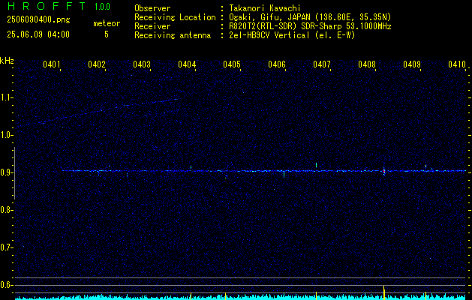472x300 pixels.
Task: Click the gray vertical range bar beside 0.9 kHz
Action: pos(14,173)
